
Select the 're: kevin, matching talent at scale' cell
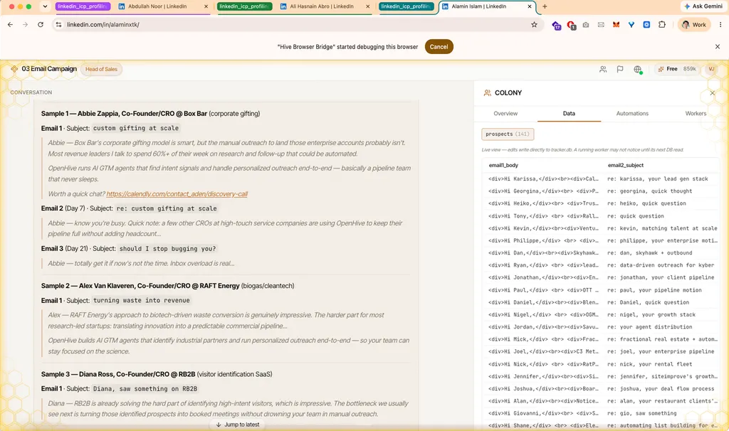662,228
